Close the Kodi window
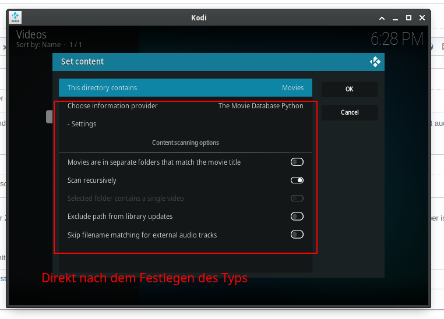Viewport: 444px width, 319px height. point(422,18)
